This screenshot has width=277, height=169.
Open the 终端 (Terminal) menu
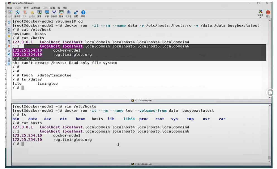tap(9, 8)
